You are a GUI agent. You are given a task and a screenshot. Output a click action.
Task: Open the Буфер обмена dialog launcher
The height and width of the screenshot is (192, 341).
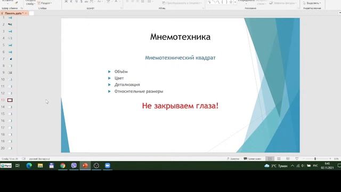21,9
